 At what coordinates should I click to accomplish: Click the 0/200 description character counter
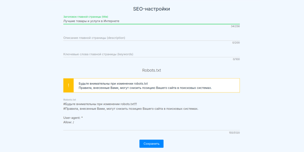click(236, 43)
